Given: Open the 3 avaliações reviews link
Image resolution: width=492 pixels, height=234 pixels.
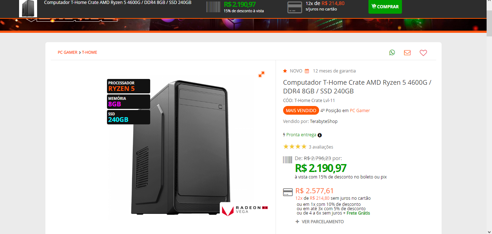Looking at the screenshot, I should 321,147.
